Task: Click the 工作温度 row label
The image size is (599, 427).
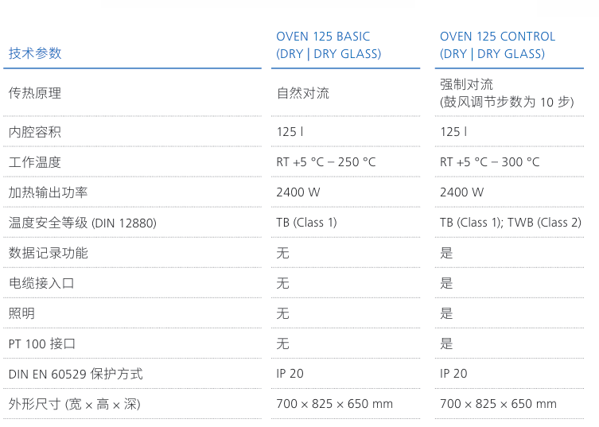Action: 35,162
